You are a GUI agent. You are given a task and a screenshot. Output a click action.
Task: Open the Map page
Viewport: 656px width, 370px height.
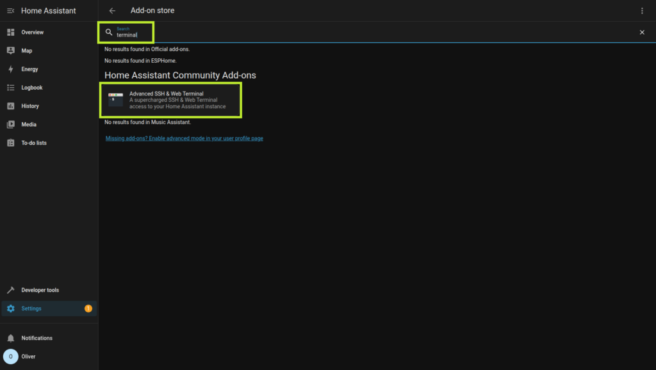(49, 51)
